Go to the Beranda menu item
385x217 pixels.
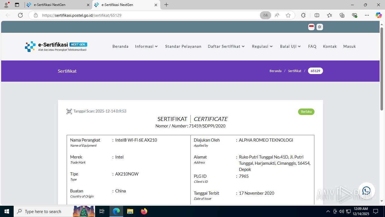tap(120, 46)
